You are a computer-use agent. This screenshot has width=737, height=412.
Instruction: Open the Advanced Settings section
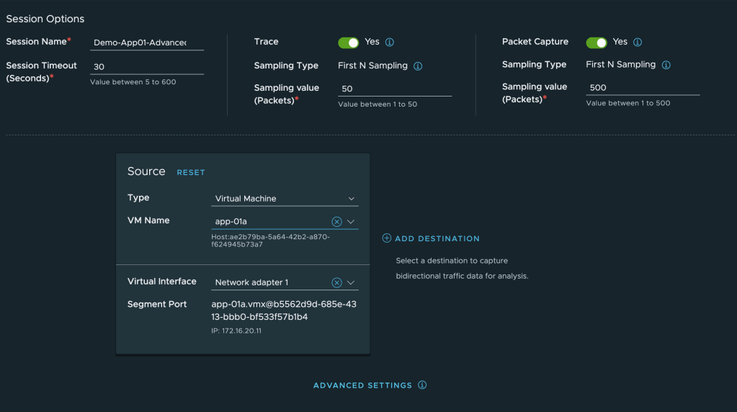[362, 386]
